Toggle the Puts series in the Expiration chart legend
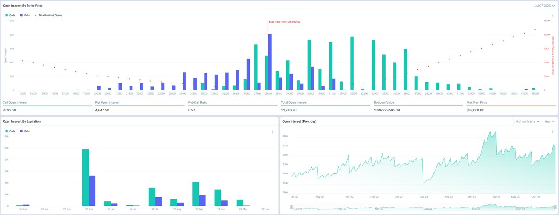This screenshot has height=215, width=559. (x=25, y=132)
